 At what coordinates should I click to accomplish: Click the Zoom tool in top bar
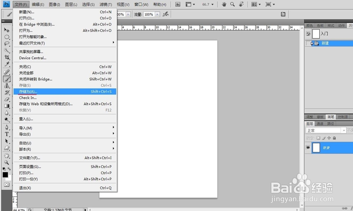[232, 4]
